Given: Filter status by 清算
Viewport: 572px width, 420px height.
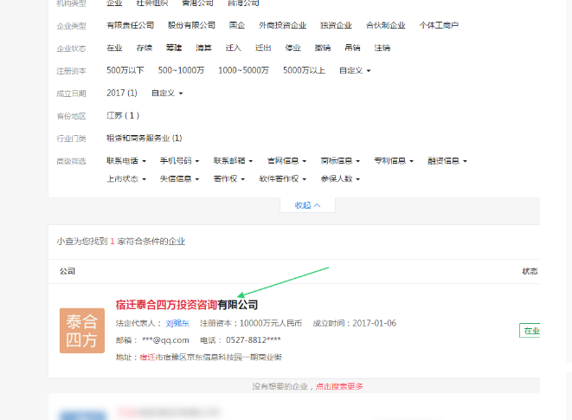Looking at the screenshot, I should coord(203,48).
